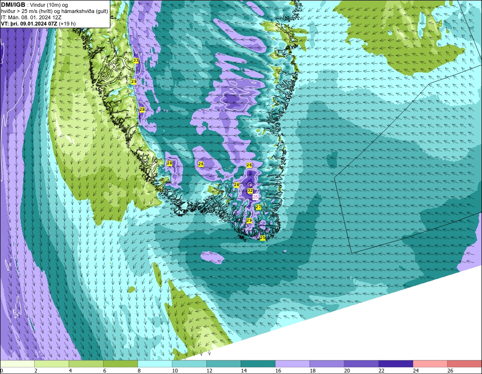Click the legend scale number 0
The image size is (482, 374).
[x=2, y=371]
